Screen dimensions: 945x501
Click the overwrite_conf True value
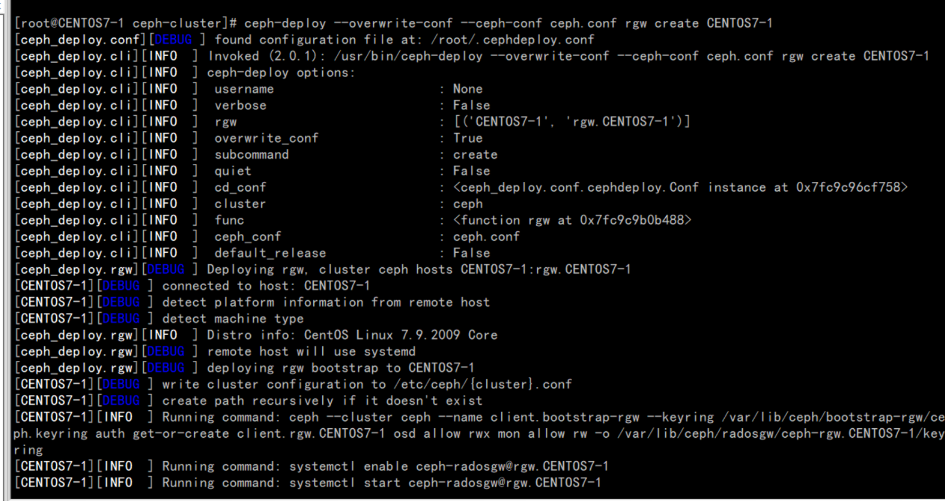coord(468,138)
